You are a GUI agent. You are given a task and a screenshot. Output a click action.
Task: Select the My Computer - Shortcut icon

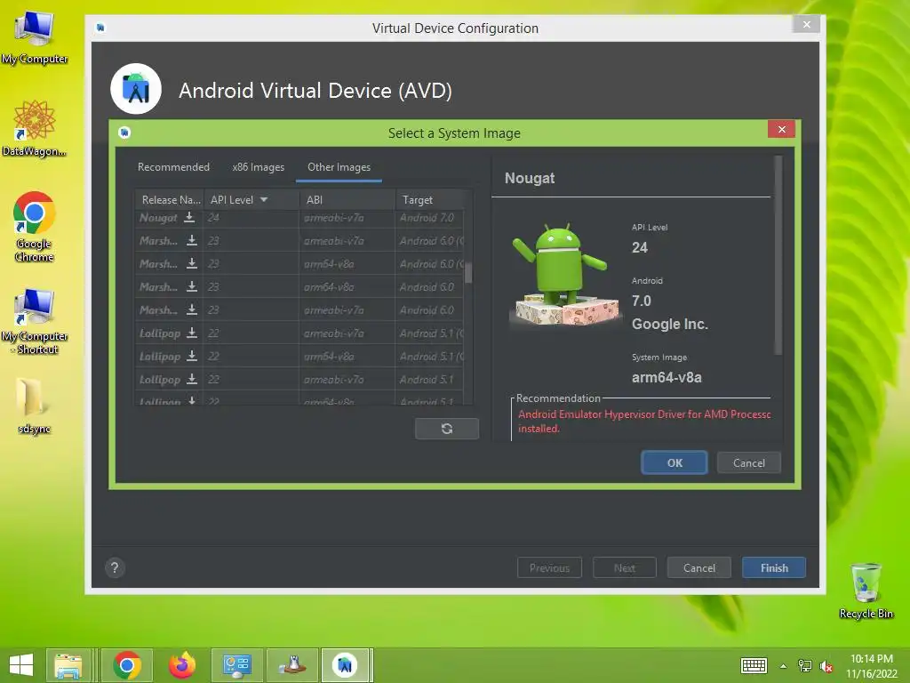35,321
